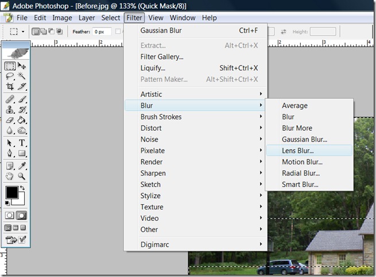Select the Pen tool
The image size is (376, 277).
[10, 153]
